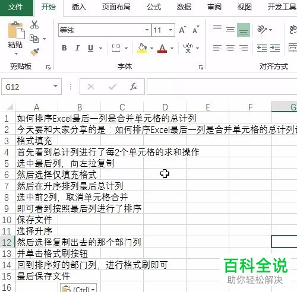Select column A header
Screen dimensions: 297x292
pos(36,107)
